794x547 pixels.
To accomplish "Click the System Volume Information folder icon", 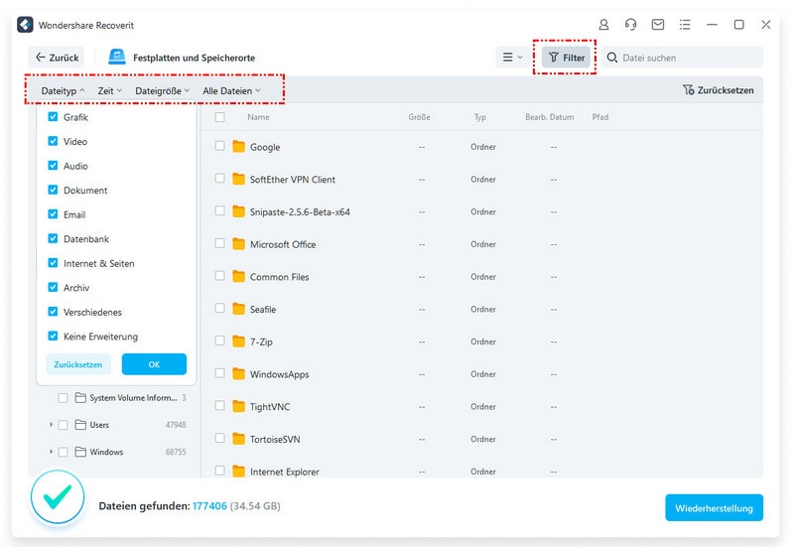I will 80,397.
